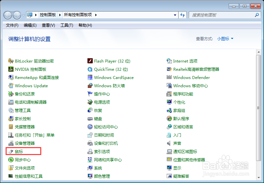Expand arrow before 控制面板 breadcrumb
This screenshot has width=264, height=183.
point(36,15)
